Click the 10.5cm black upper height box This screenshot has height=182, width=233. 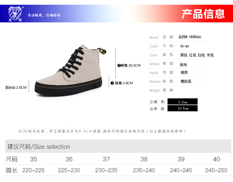tap(183, 108)
